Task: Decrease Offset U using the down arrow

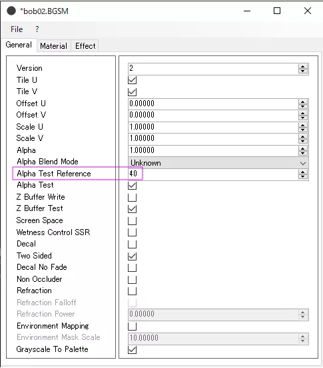Action: (x=302, y=106)
